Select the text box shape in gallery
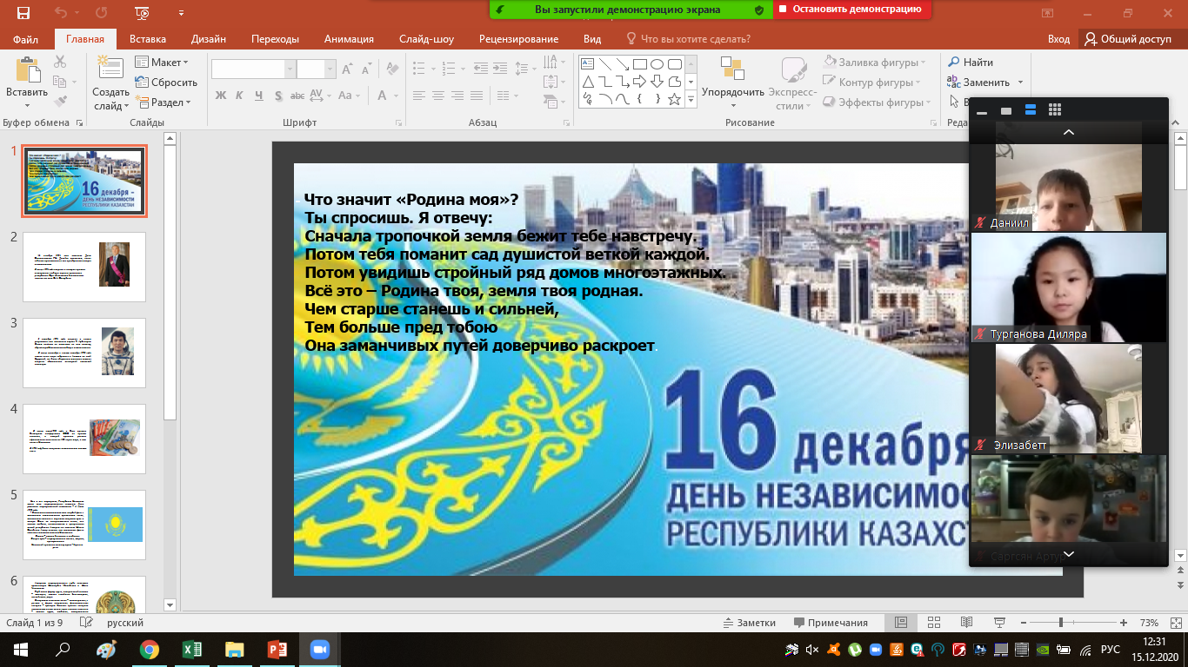 tap(587, 64)
